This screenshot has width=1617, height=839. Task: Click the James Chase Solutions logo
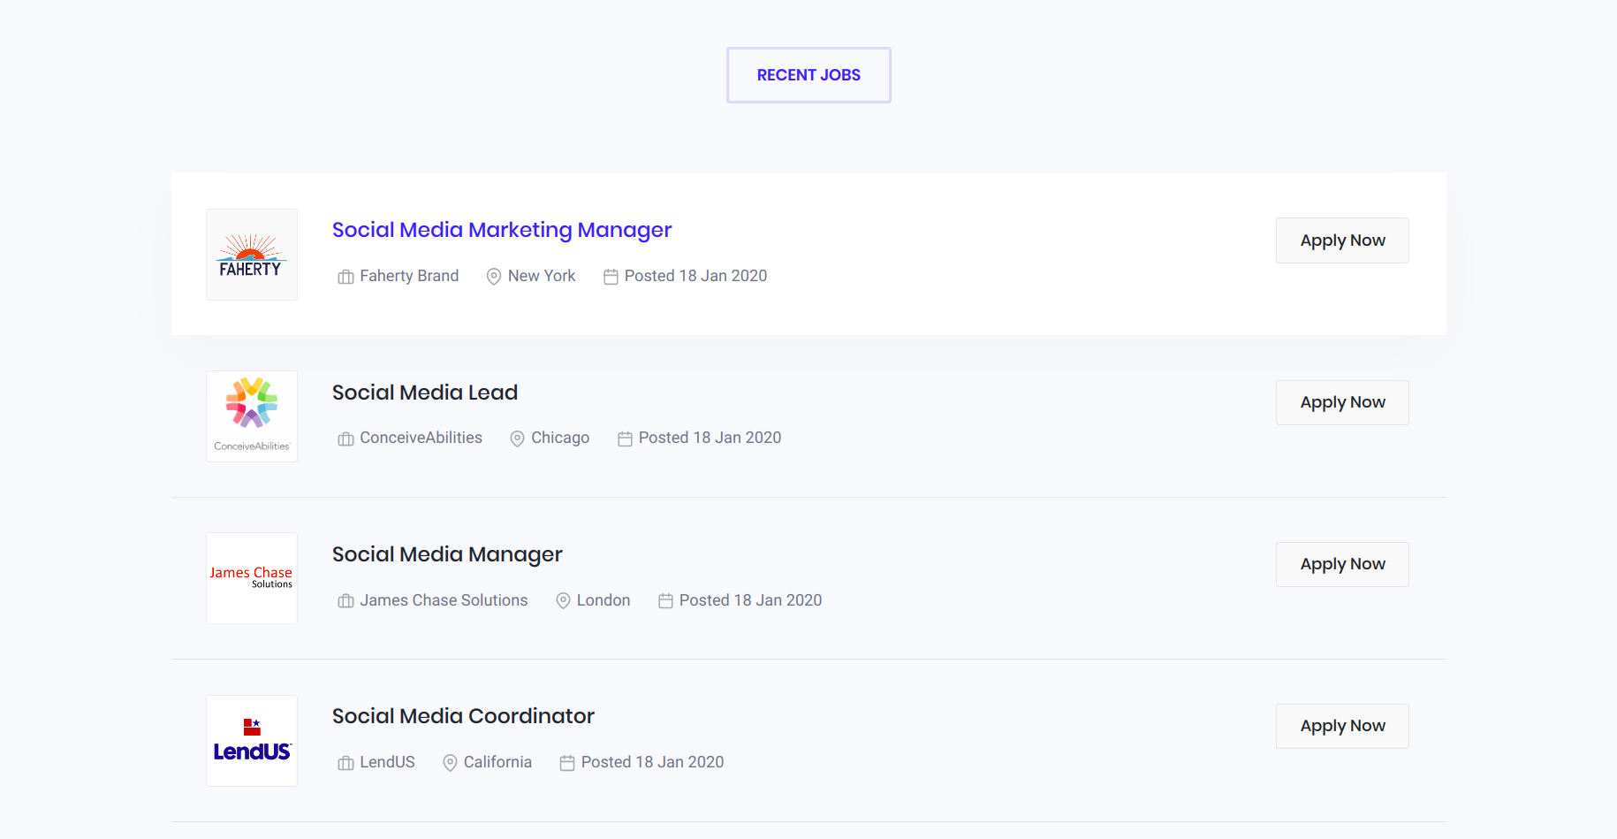(x=251, y=577)
